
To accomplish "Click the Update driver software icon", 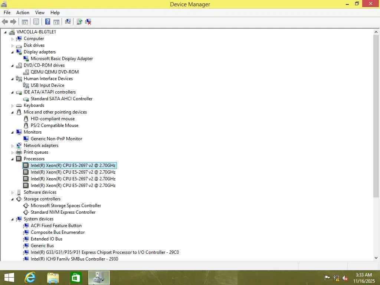I will click(x=79, y=22).
